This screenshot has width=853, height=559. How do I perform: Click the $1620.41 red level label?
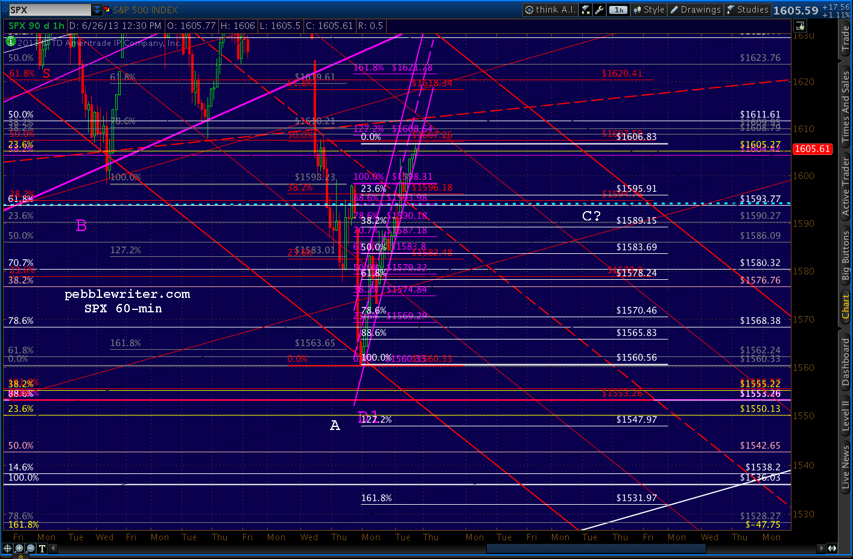(x=622, y=74)
